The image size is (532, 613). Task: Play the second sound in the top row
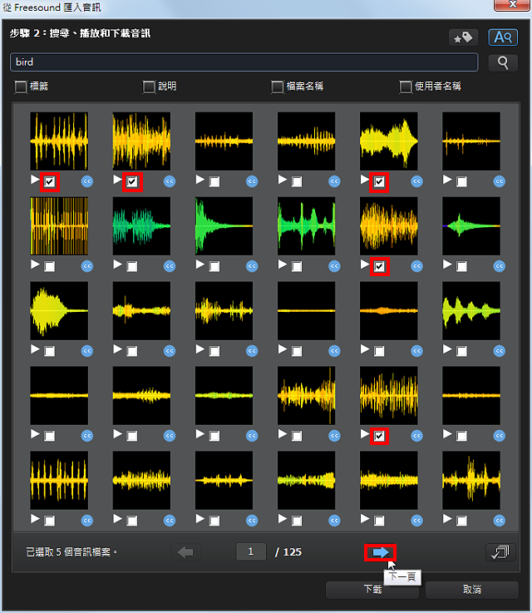(x=117, y=180)
